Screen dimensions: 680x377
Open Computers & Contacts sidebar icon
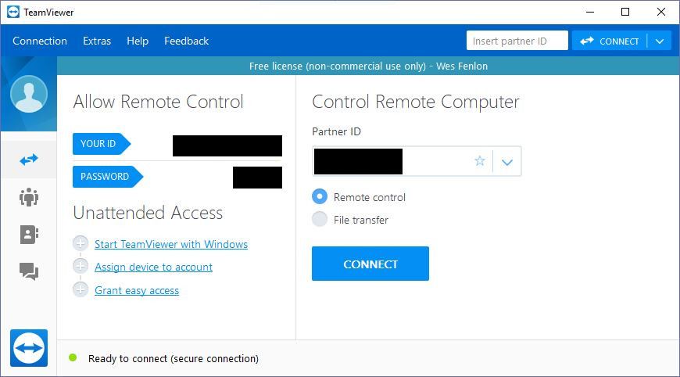(x=29, y=235)
